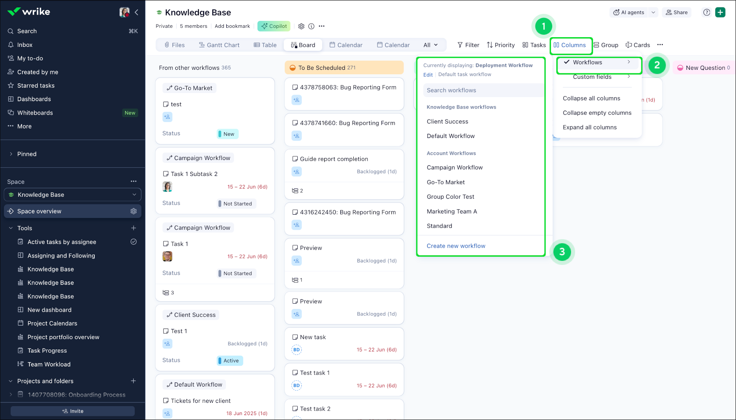Click the Share button
The height and width of the screenshot is (420, 736).
tap(677, 12)
